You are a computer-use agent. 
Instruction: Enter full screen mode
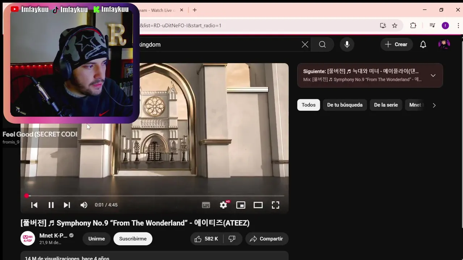pyautogui.click(x=276, y=205)
